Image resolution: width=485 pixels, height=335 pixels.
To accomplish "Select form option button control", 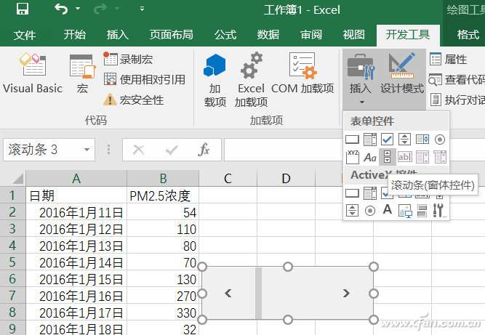I will click(x=440, y=139).
